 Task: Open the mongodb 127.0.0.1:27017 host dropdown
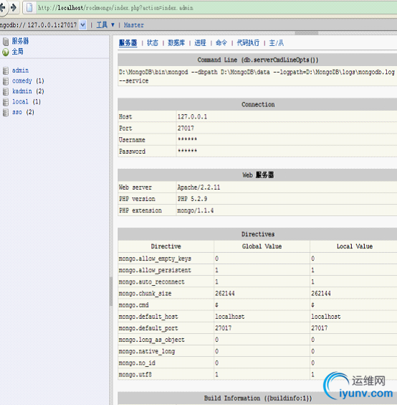click(x=82, y=25)
